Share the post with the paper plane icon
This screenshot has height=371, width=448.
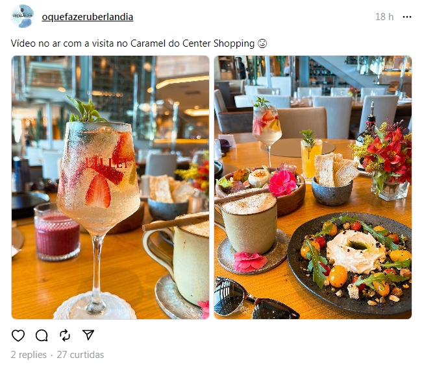pyautogui.click(x=88, y=335)
